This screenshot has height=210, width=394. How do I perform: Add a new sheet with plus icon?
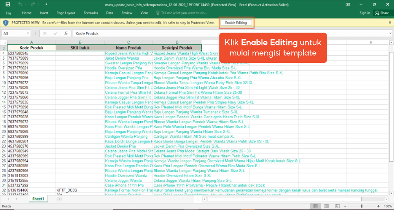point(59,199)
